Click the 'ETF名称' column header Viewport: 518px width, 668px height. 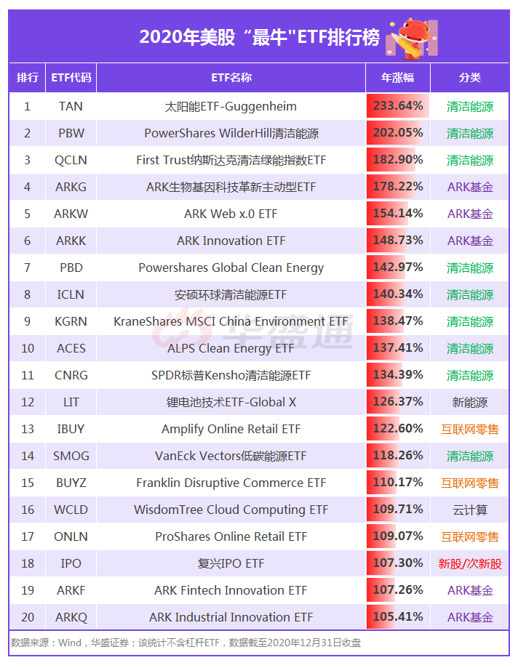click(x=231, y=78)
